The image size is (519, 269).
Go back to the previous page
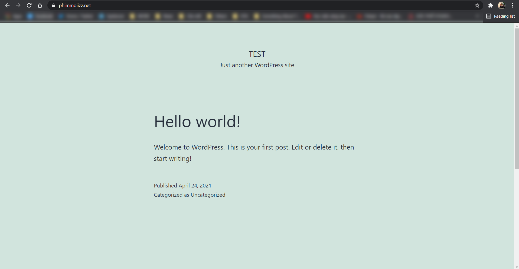(7, 5)
